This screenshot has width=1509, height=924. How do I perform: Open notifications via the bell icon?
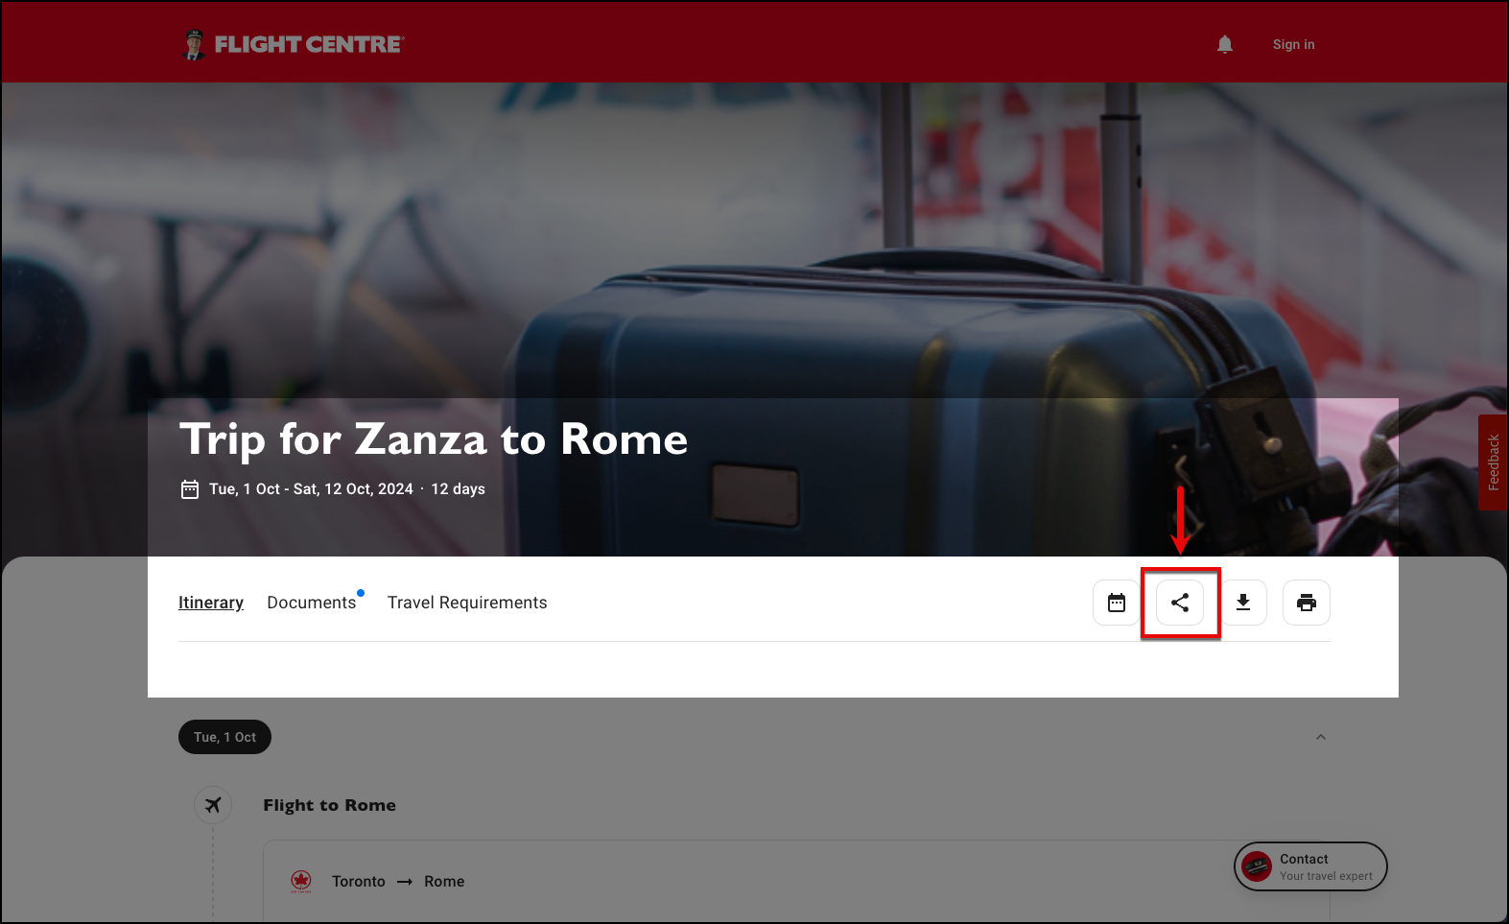pyautogui.click(x=1225, y=44)
